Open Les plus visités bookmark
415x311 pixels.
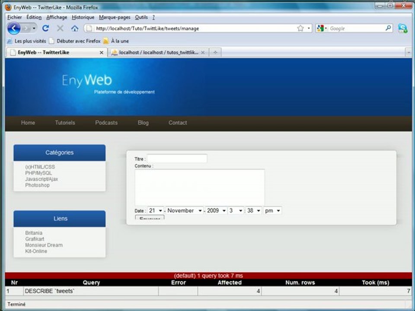pos(26,41)
